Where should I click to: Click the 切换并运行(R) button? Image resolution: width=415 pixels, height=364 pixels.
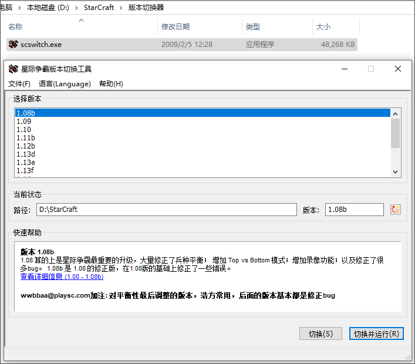pyautogui.click(x=376, y=333)
